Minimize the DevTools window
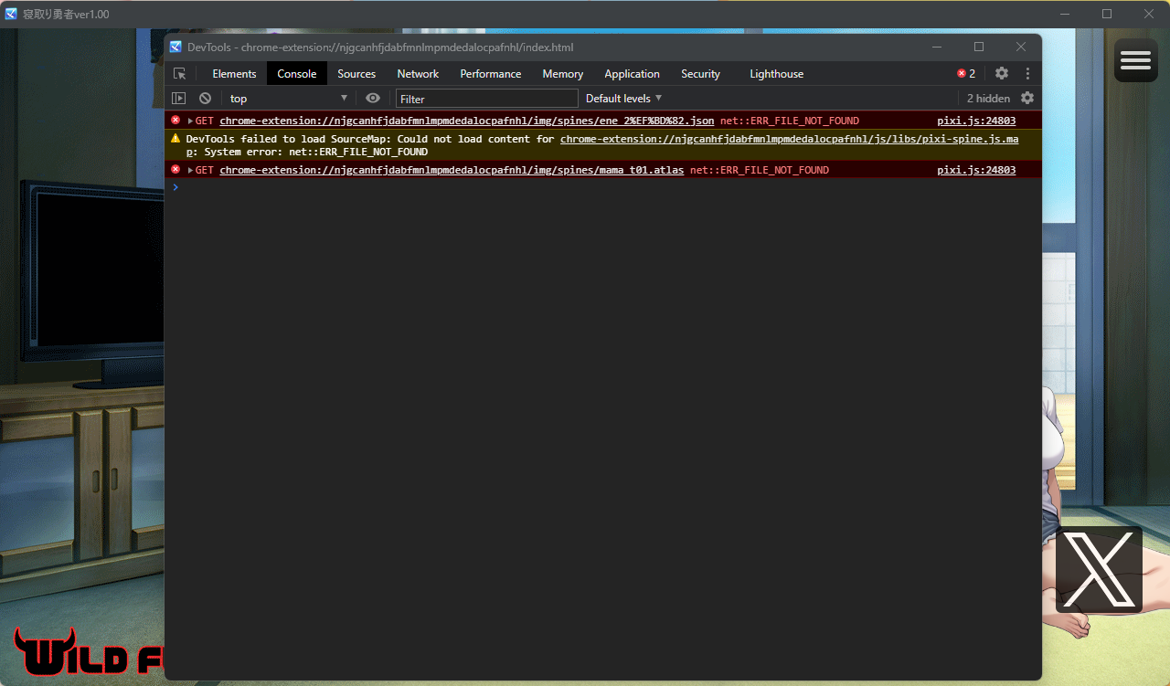This screenshot has height=686, width=1170. point(937,47)
